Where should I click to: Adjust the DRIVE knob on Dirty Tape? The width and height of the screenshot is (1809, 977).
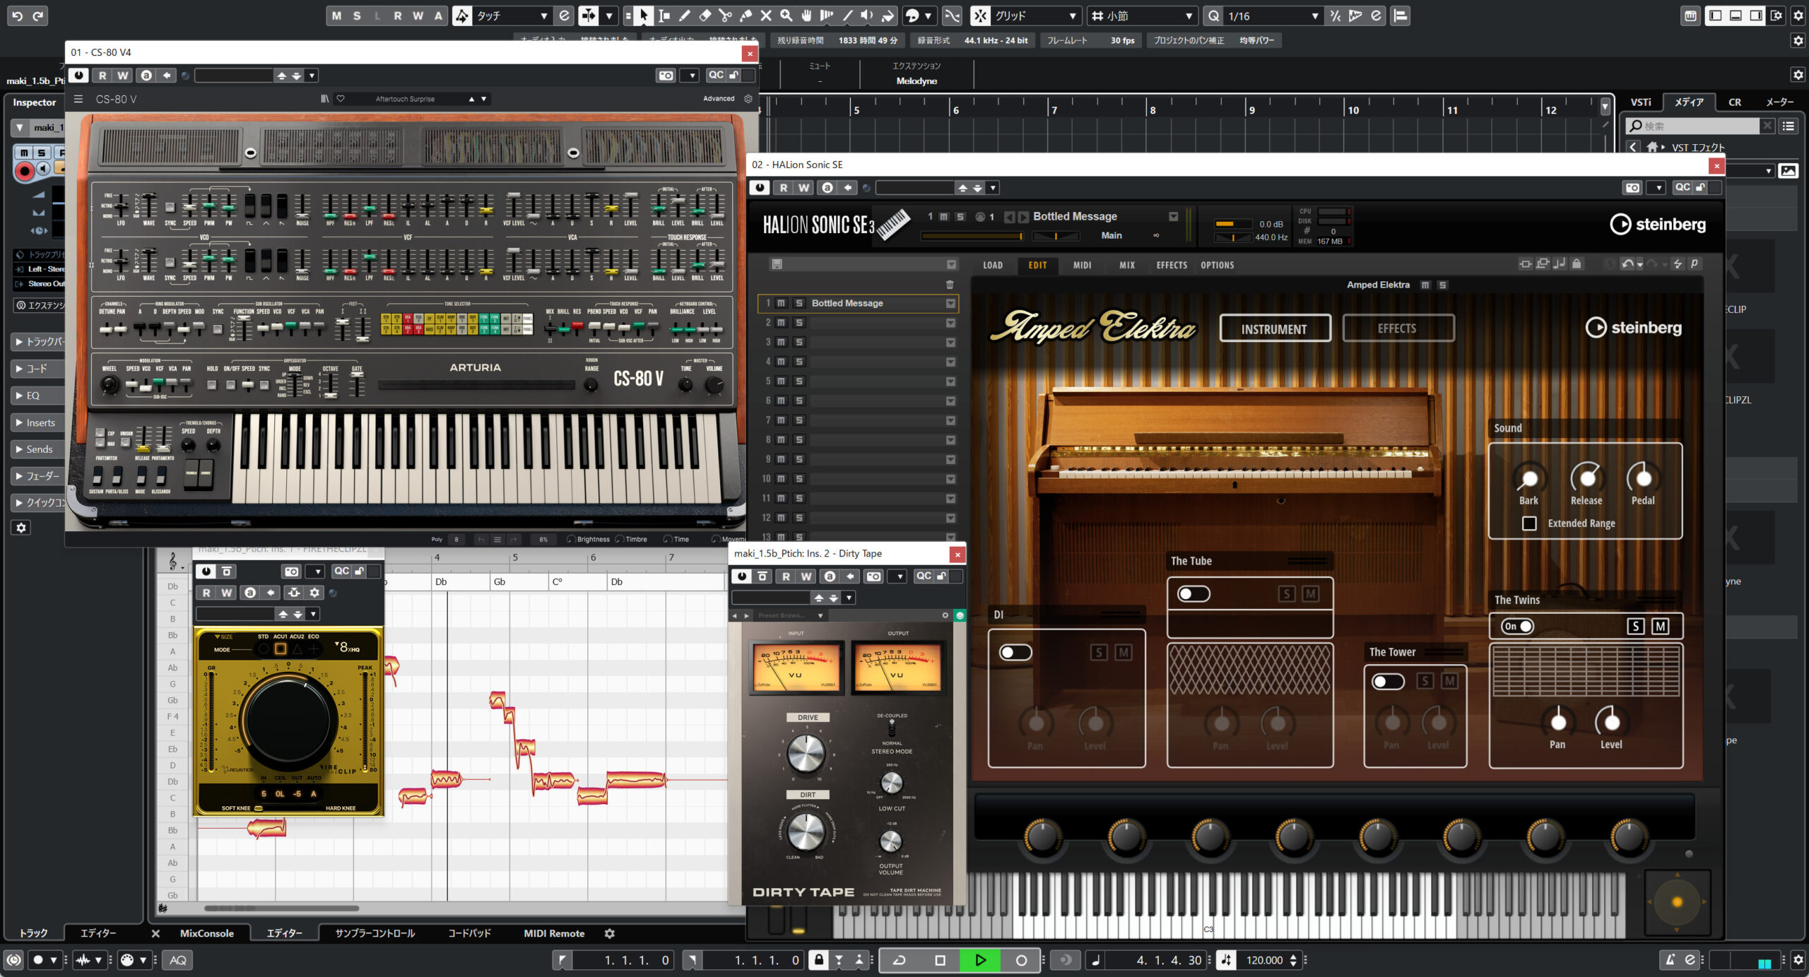click(x=806, y=754)
